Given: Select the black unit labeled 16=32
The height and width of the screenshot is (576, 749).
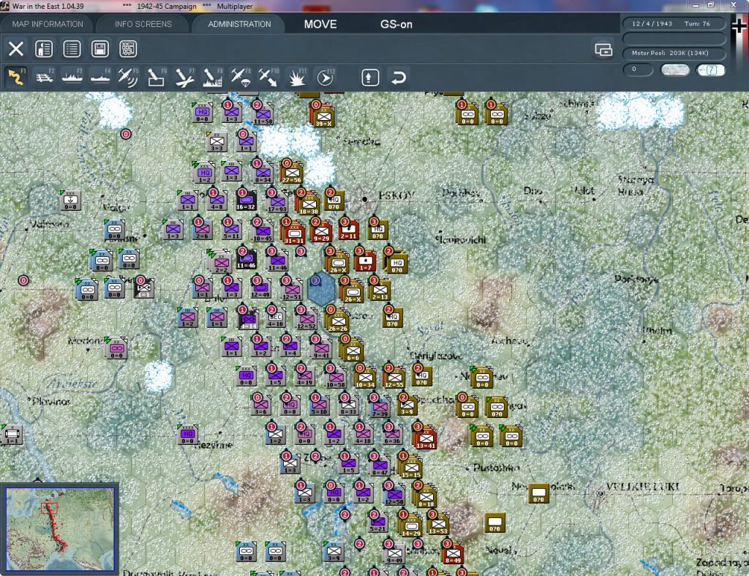Looking at the screenshot, I should 246,201.
